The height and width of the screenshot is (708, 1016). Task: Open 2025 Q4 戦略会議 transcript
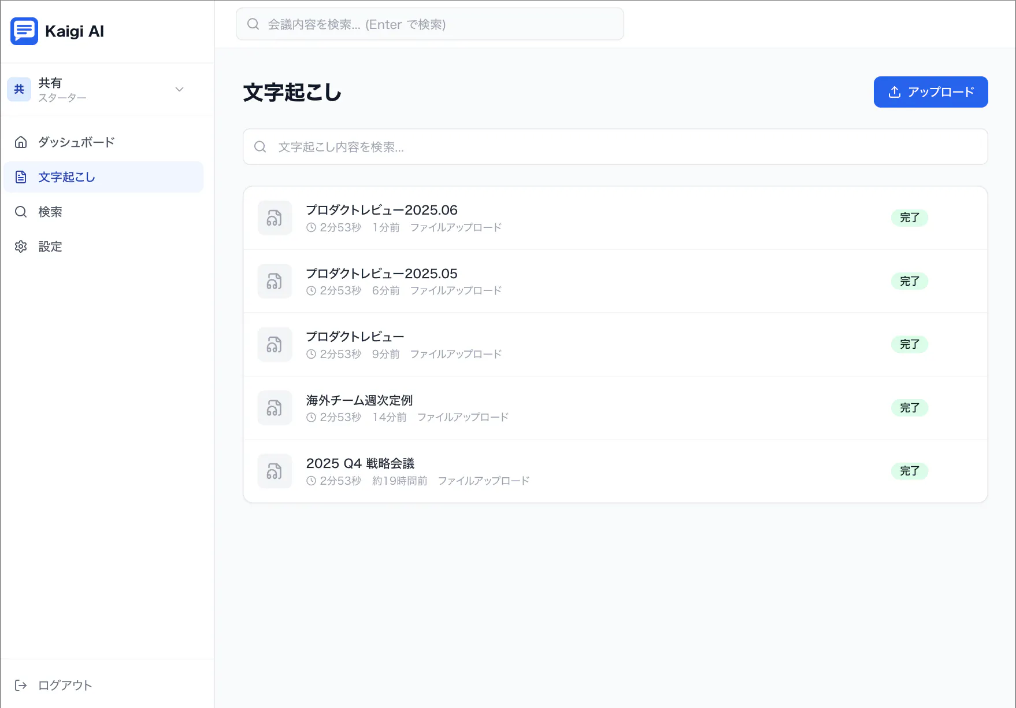pos(360,463)
